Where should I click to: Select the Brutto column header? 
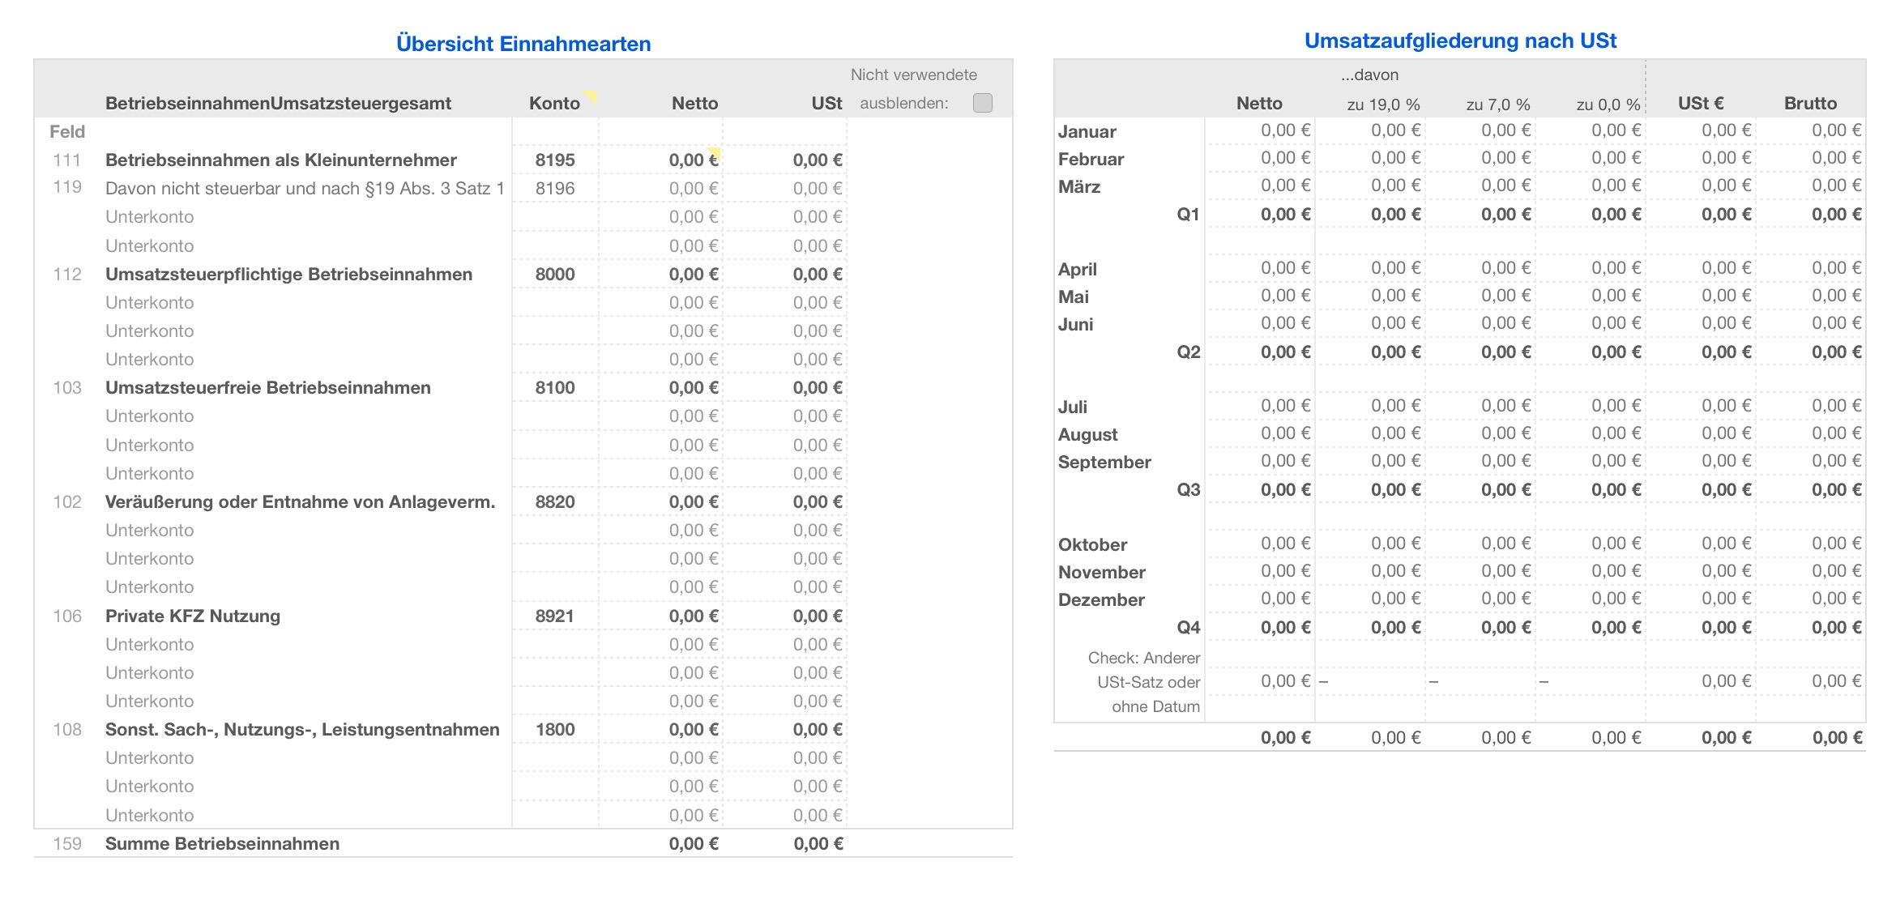(1809, 103)
